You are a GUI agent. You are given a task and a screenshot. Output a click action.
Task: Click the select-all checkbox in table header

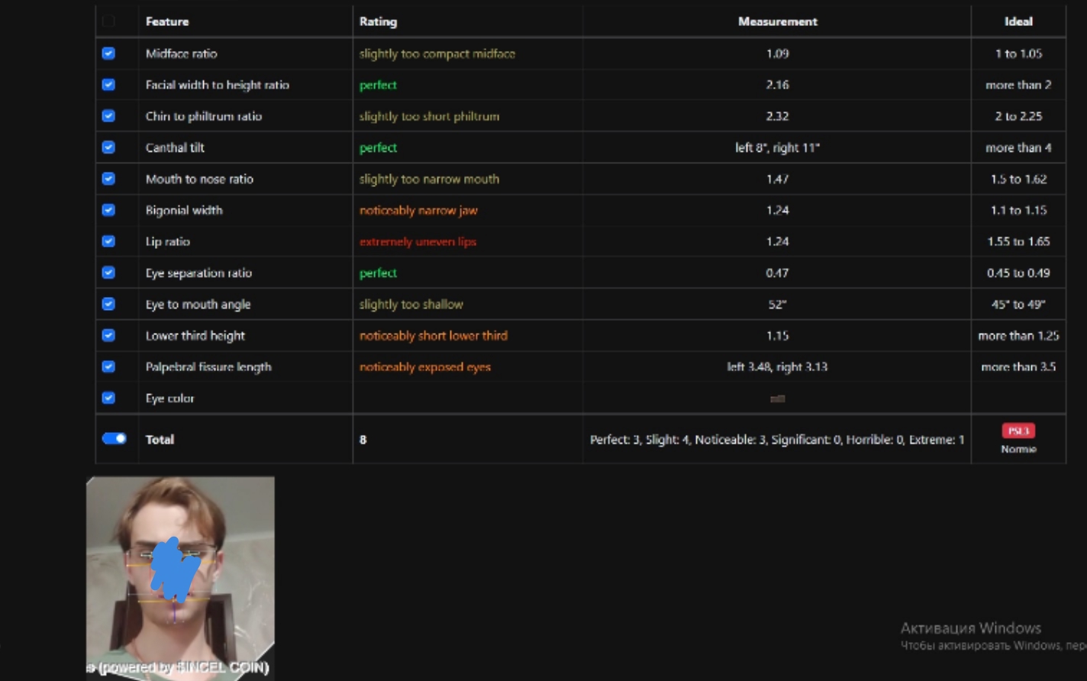click(x=108, y=21)
